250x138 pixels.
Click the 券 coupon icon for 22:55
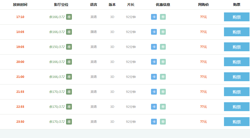point(163,107)
